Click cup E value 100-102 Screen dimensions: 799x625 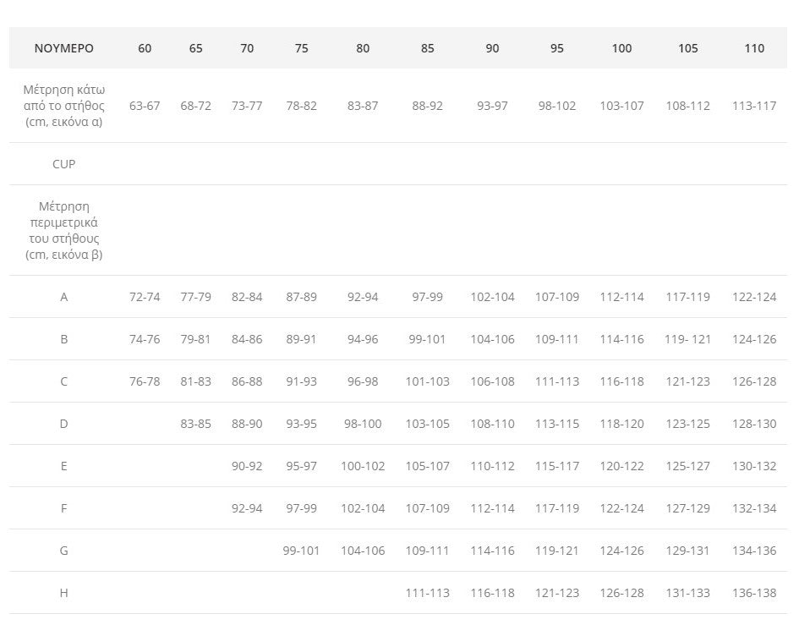[x=363, y=466]
